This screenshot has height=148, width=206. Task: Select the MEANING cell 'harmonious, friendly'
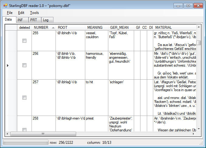(96, 65)
